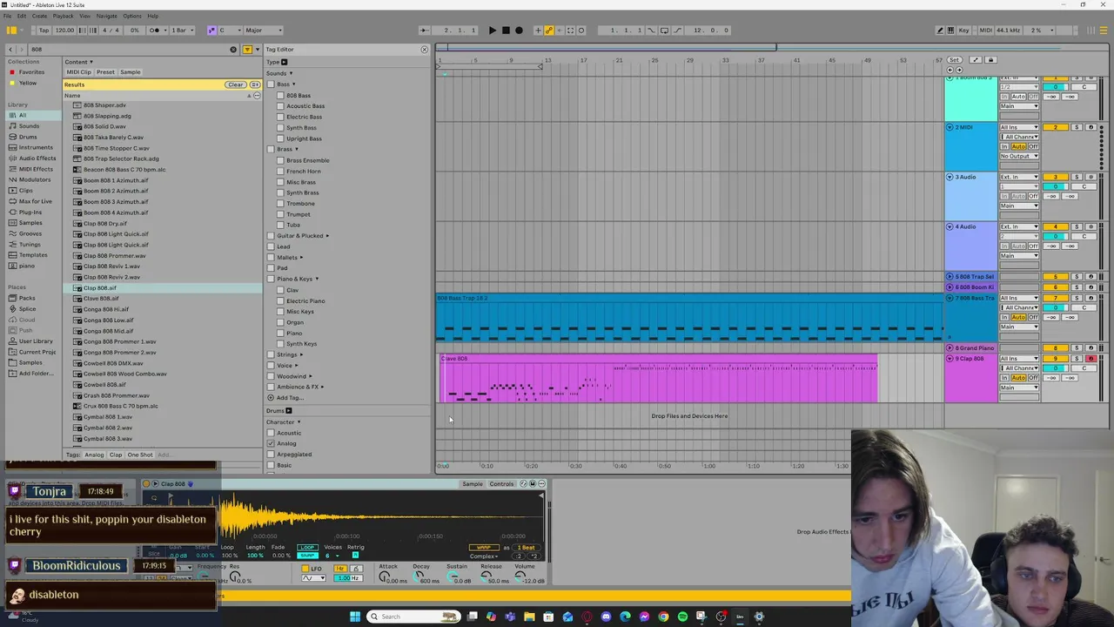Open the 1 Bar quantization dropdown
Screen dimensions: 1114x627
[x=180, y=30]
